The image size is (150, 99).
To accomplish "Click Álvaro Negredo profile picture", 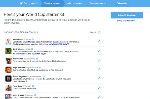I will click(x=8, y=78).
